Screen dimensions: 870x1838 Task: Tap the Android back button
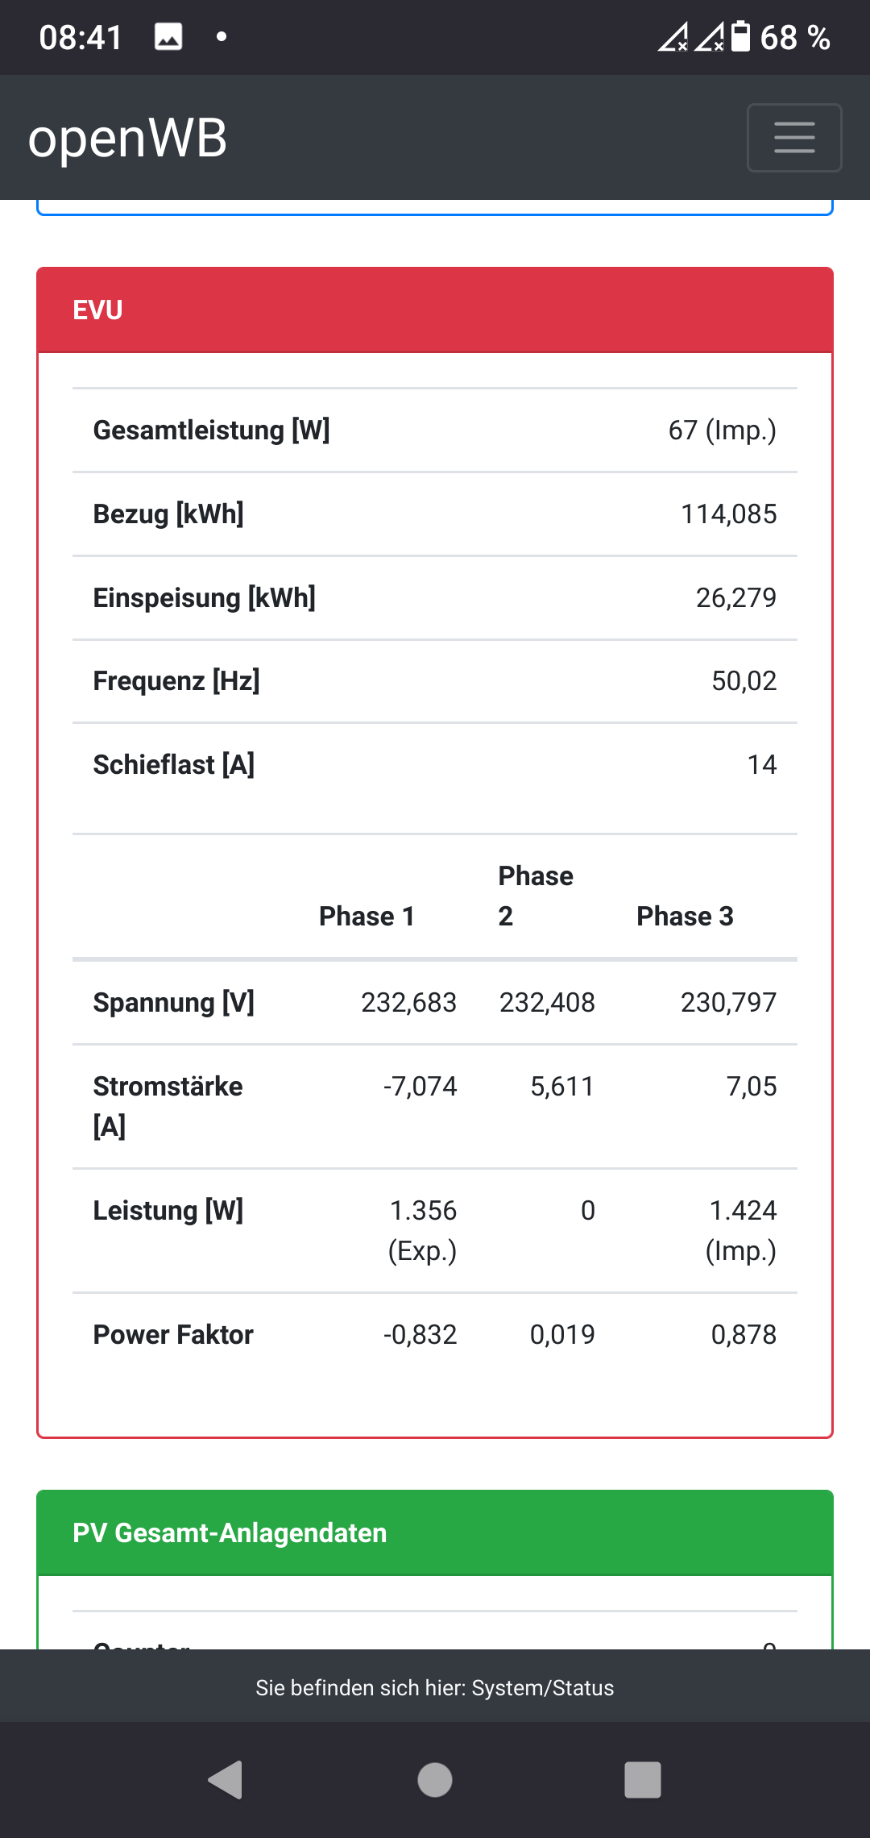226,1780
